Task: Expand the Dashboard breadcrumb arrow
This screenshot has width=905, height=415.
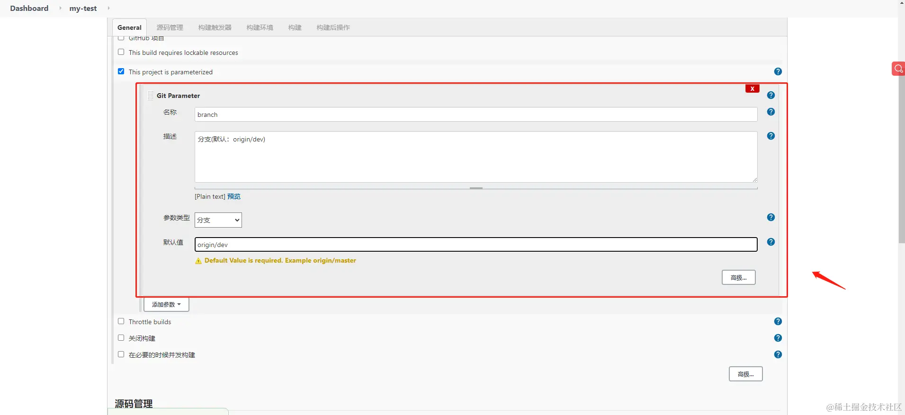Action: (x=60, y=8)
